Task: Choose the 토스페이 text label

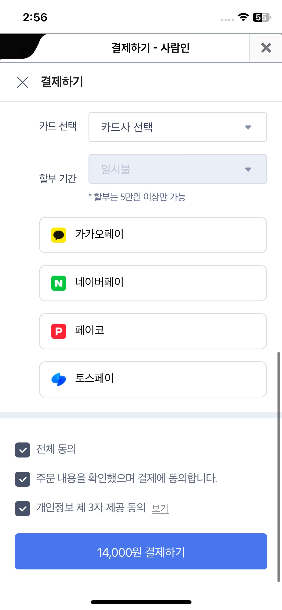Action: click(x=95, y=378)
